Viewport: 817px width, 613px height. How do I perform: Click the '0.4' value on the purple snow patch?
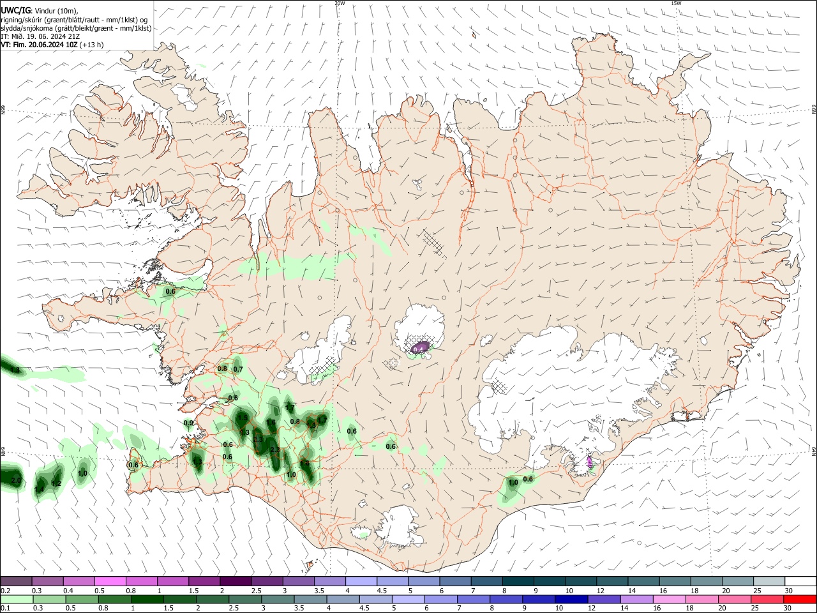[x=419, y=349]
